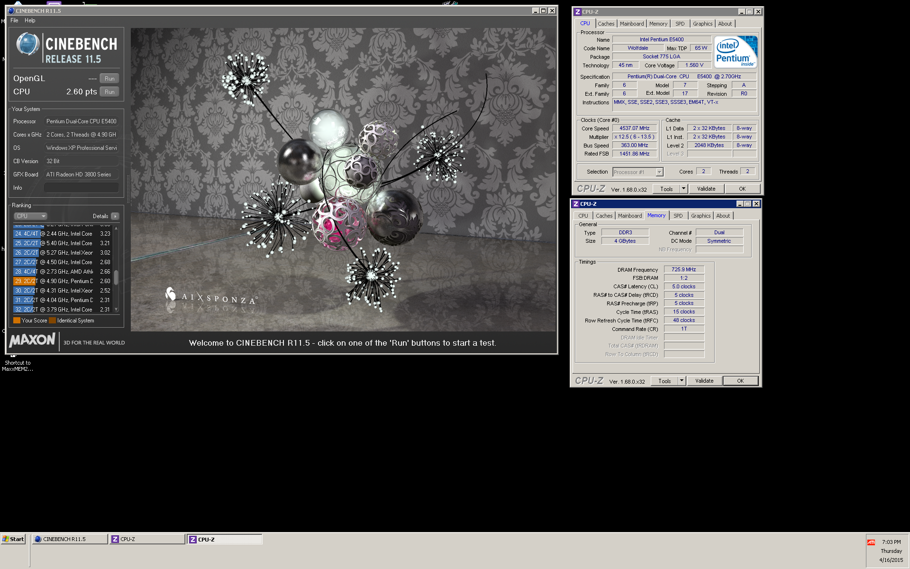This screenshot has height=569, width=910.
Task: Click the orange Your Score swatch
Action: [17, 321]
